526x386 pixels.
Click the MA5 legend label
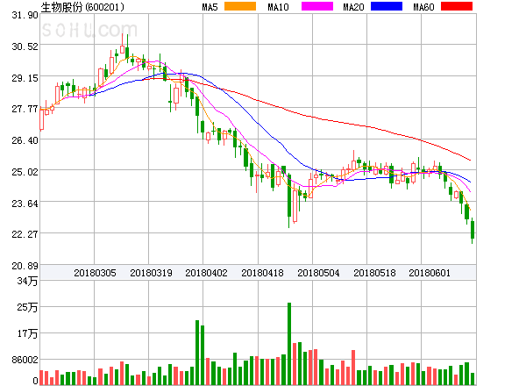pos(210,7)
